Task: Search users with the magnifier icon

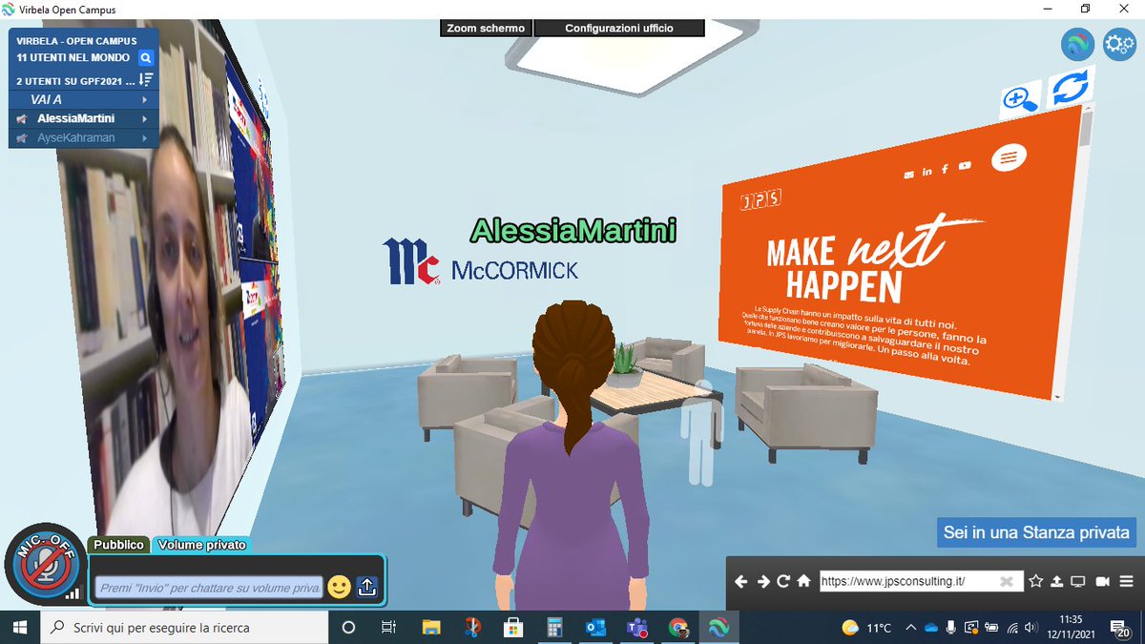Action: tap(146, 58)
